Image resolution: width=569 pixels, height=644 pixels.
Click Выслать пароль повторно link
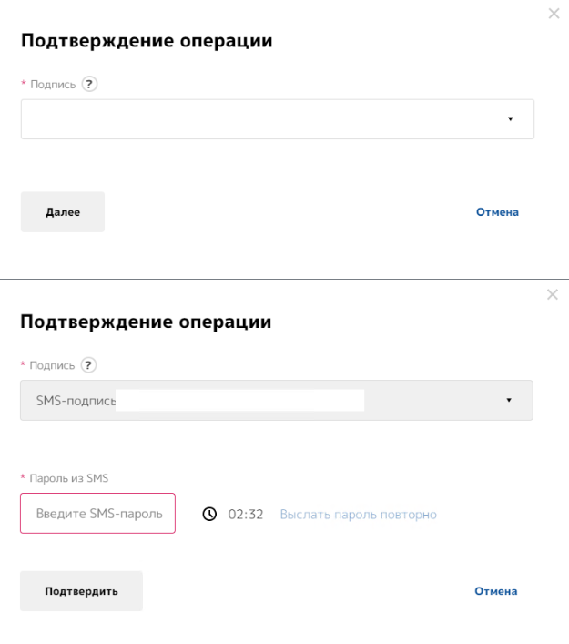[x=358, y=515]
